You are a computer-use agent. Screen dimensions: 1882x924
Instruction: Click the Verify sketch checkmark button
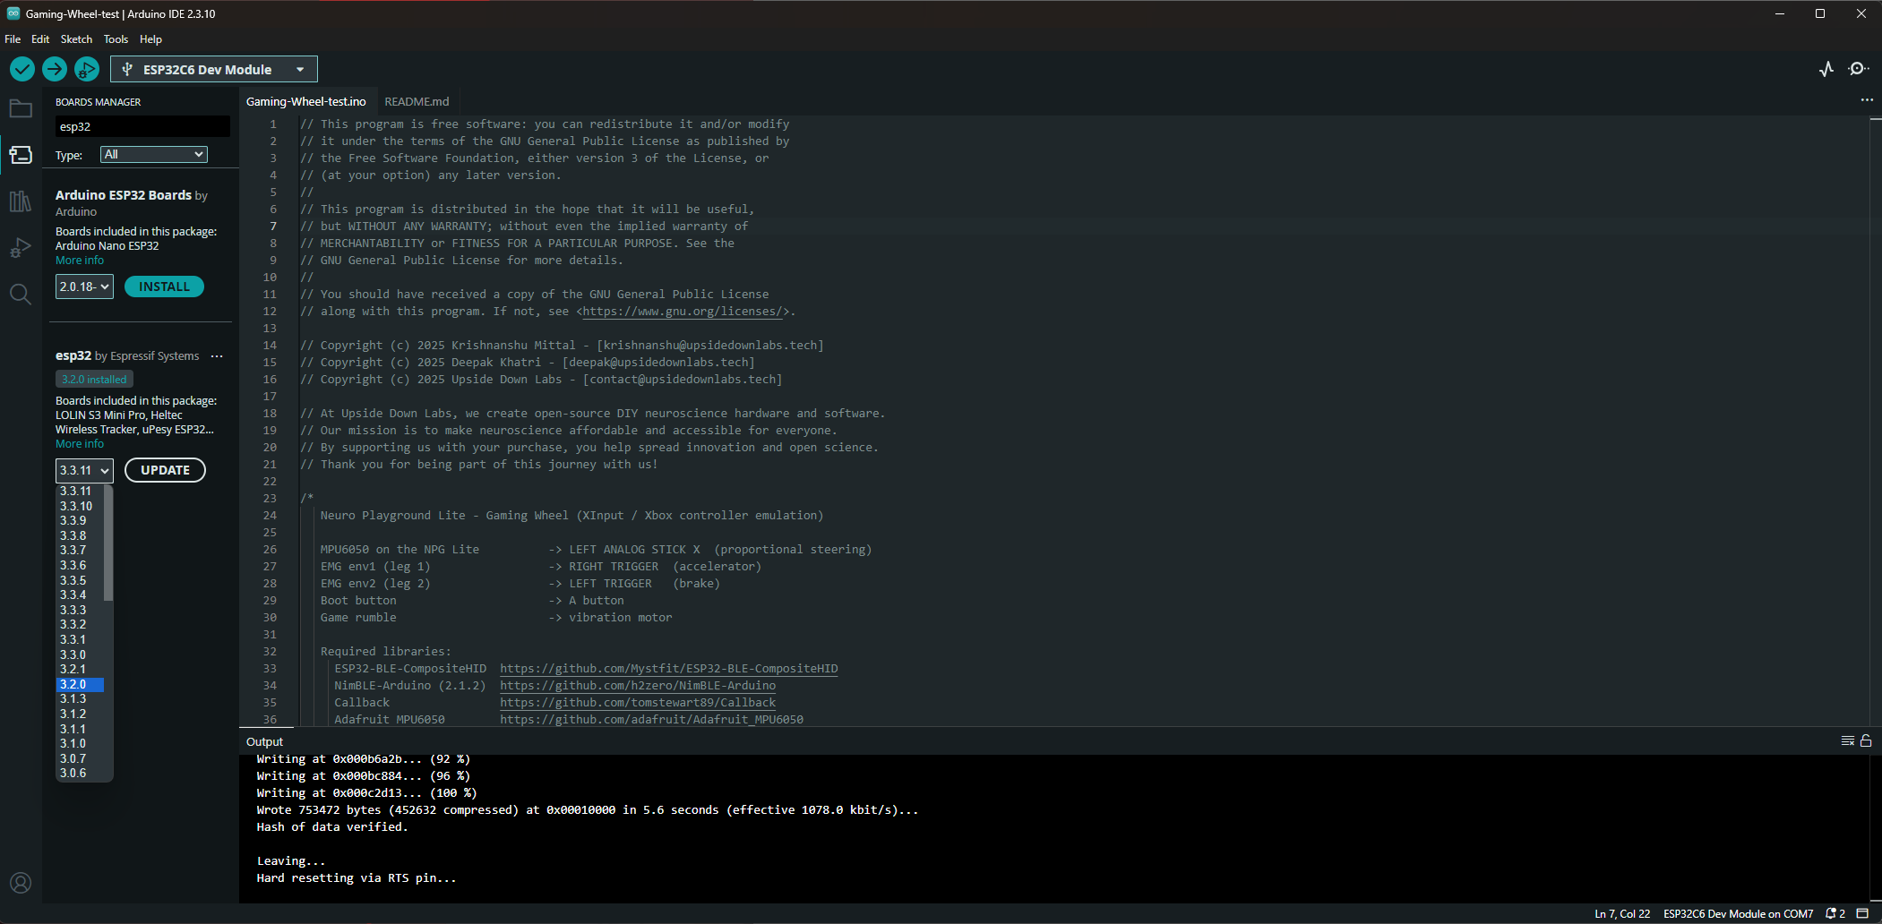pos(22,69)
